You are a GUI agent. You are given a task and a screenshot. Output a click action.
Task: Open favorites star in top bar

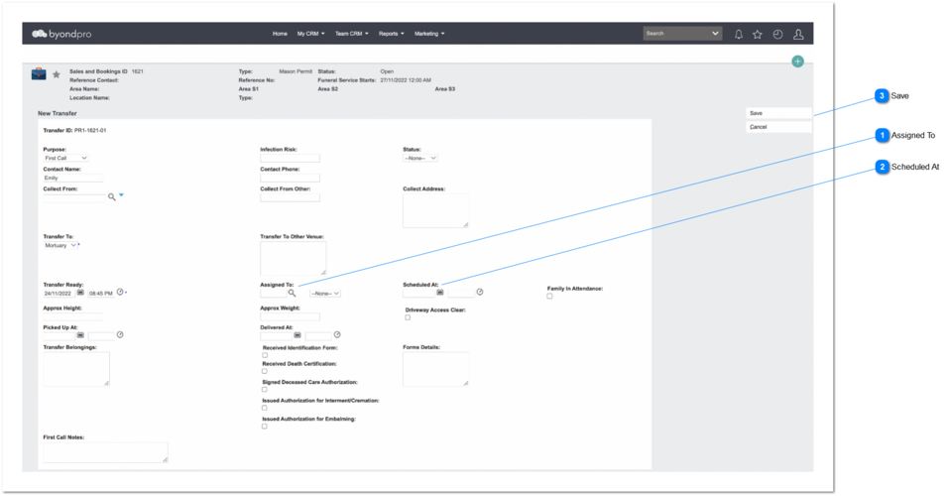tap(758, 35)
